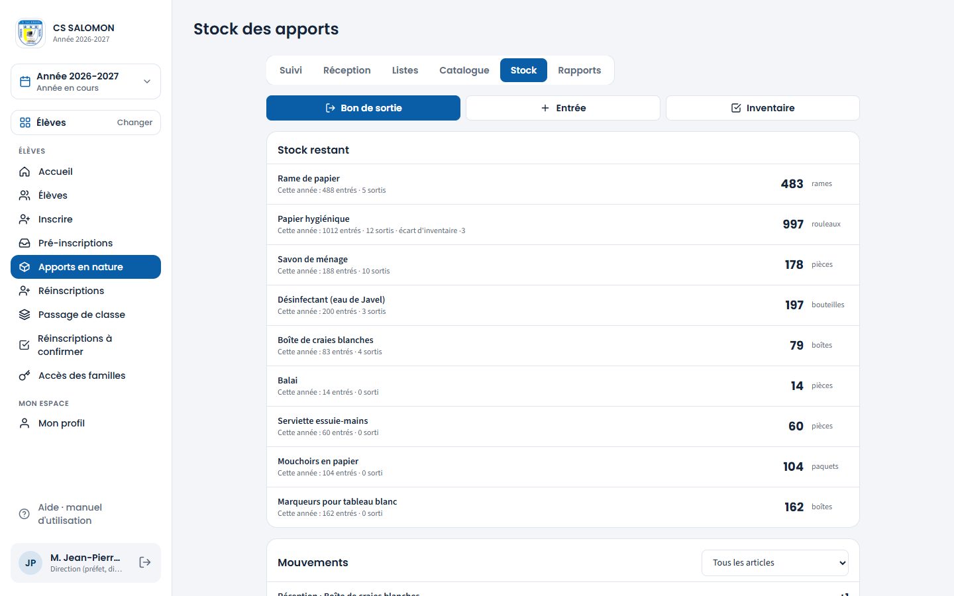Click the box icon in Apports en nature
The image size is (954, 596).
25,267
